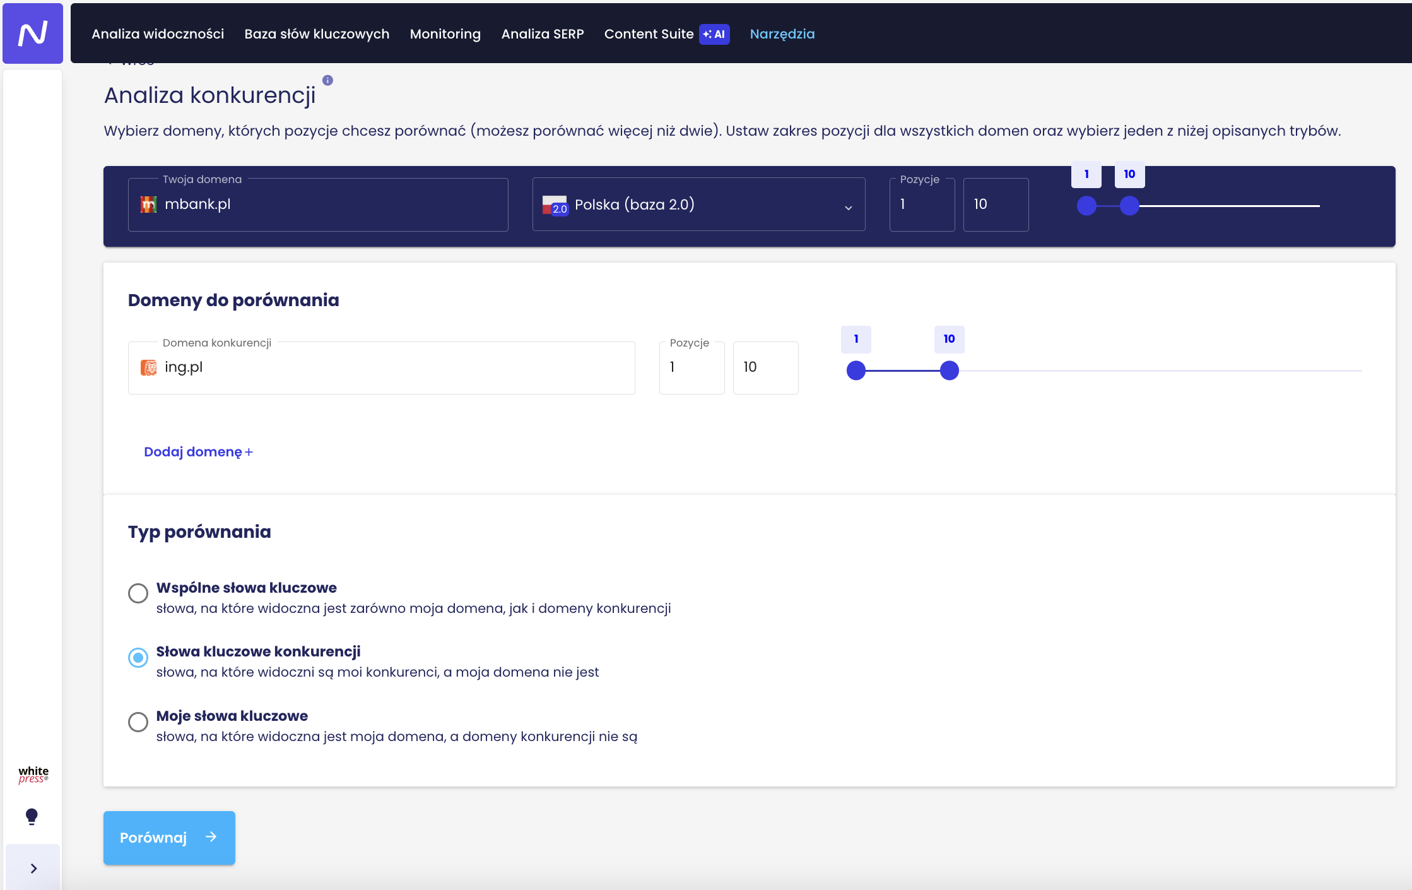Screen dimensions: 1412x890
Task: Open the Polska (baza 2.0) dropdown
Action: click(x=698, y=205)
